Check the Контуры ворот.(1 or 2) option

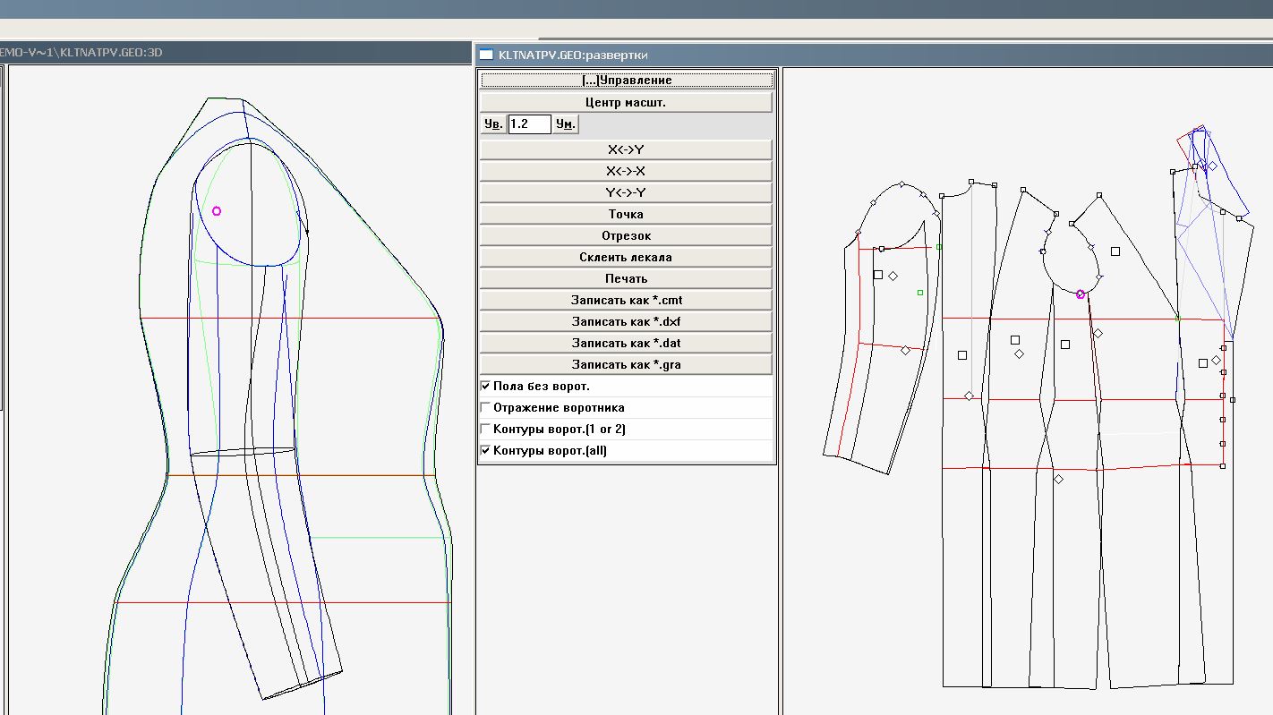(x=486, y=430)
